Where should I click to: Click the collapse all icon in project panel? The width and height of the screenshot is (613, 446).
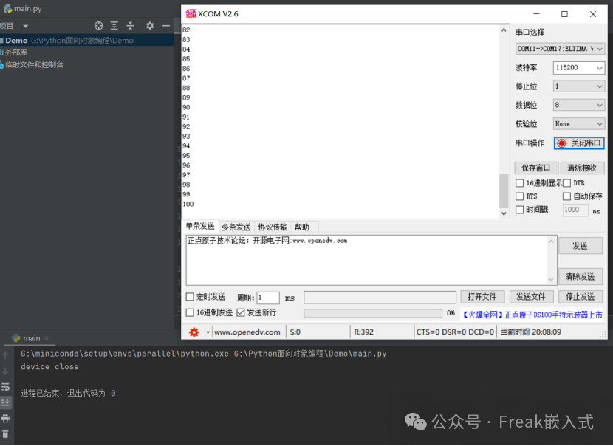coord(131,26)
